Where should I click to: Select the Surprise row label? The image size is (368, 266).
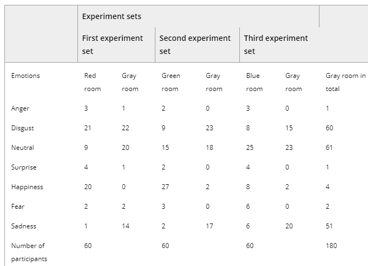[23, 167]
